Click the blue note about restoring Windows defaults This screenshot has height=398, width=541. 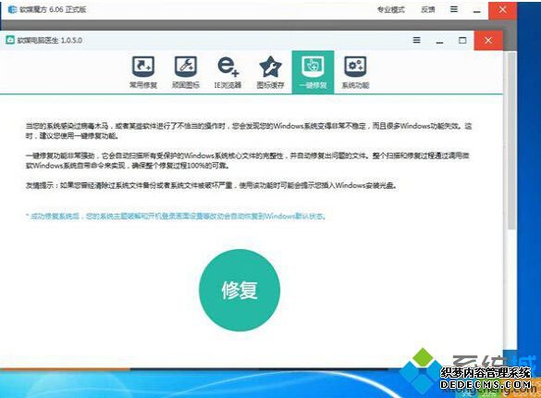176,217
